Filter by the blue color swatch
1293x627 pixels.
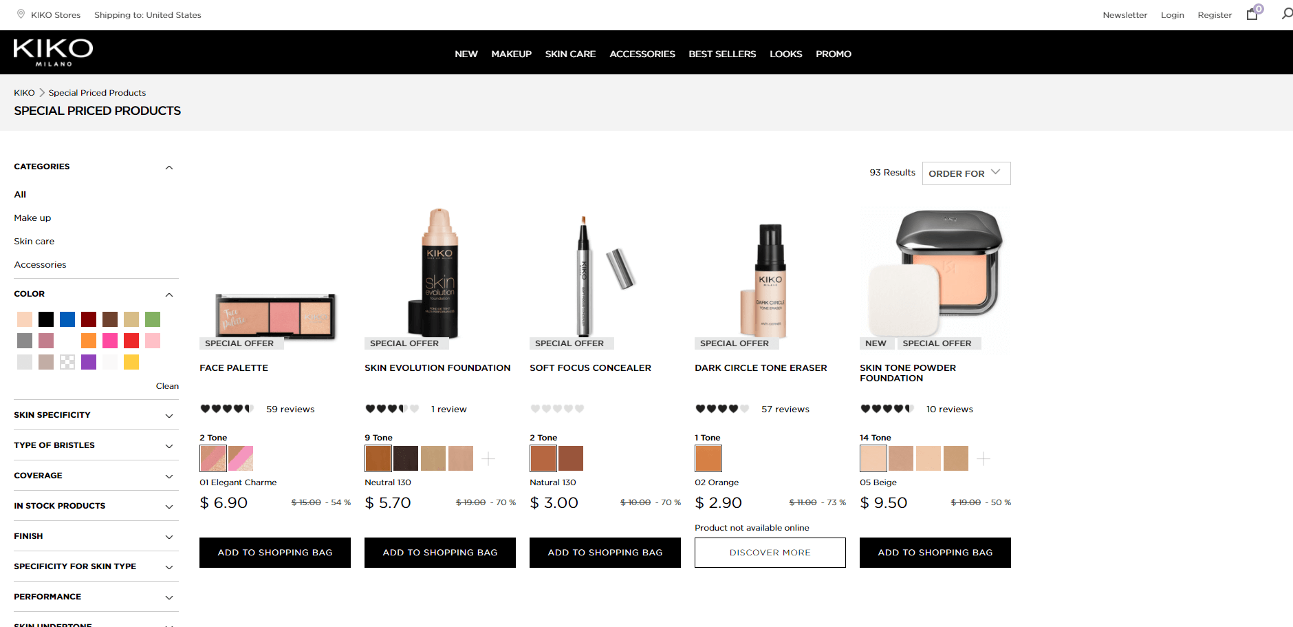pos(67,319)
